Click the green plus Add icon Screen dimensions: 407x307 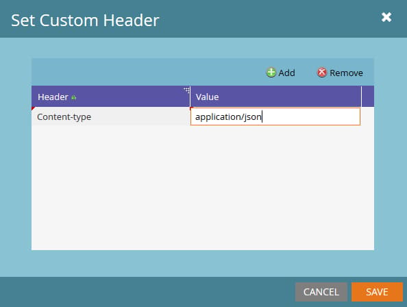[271, 73]
